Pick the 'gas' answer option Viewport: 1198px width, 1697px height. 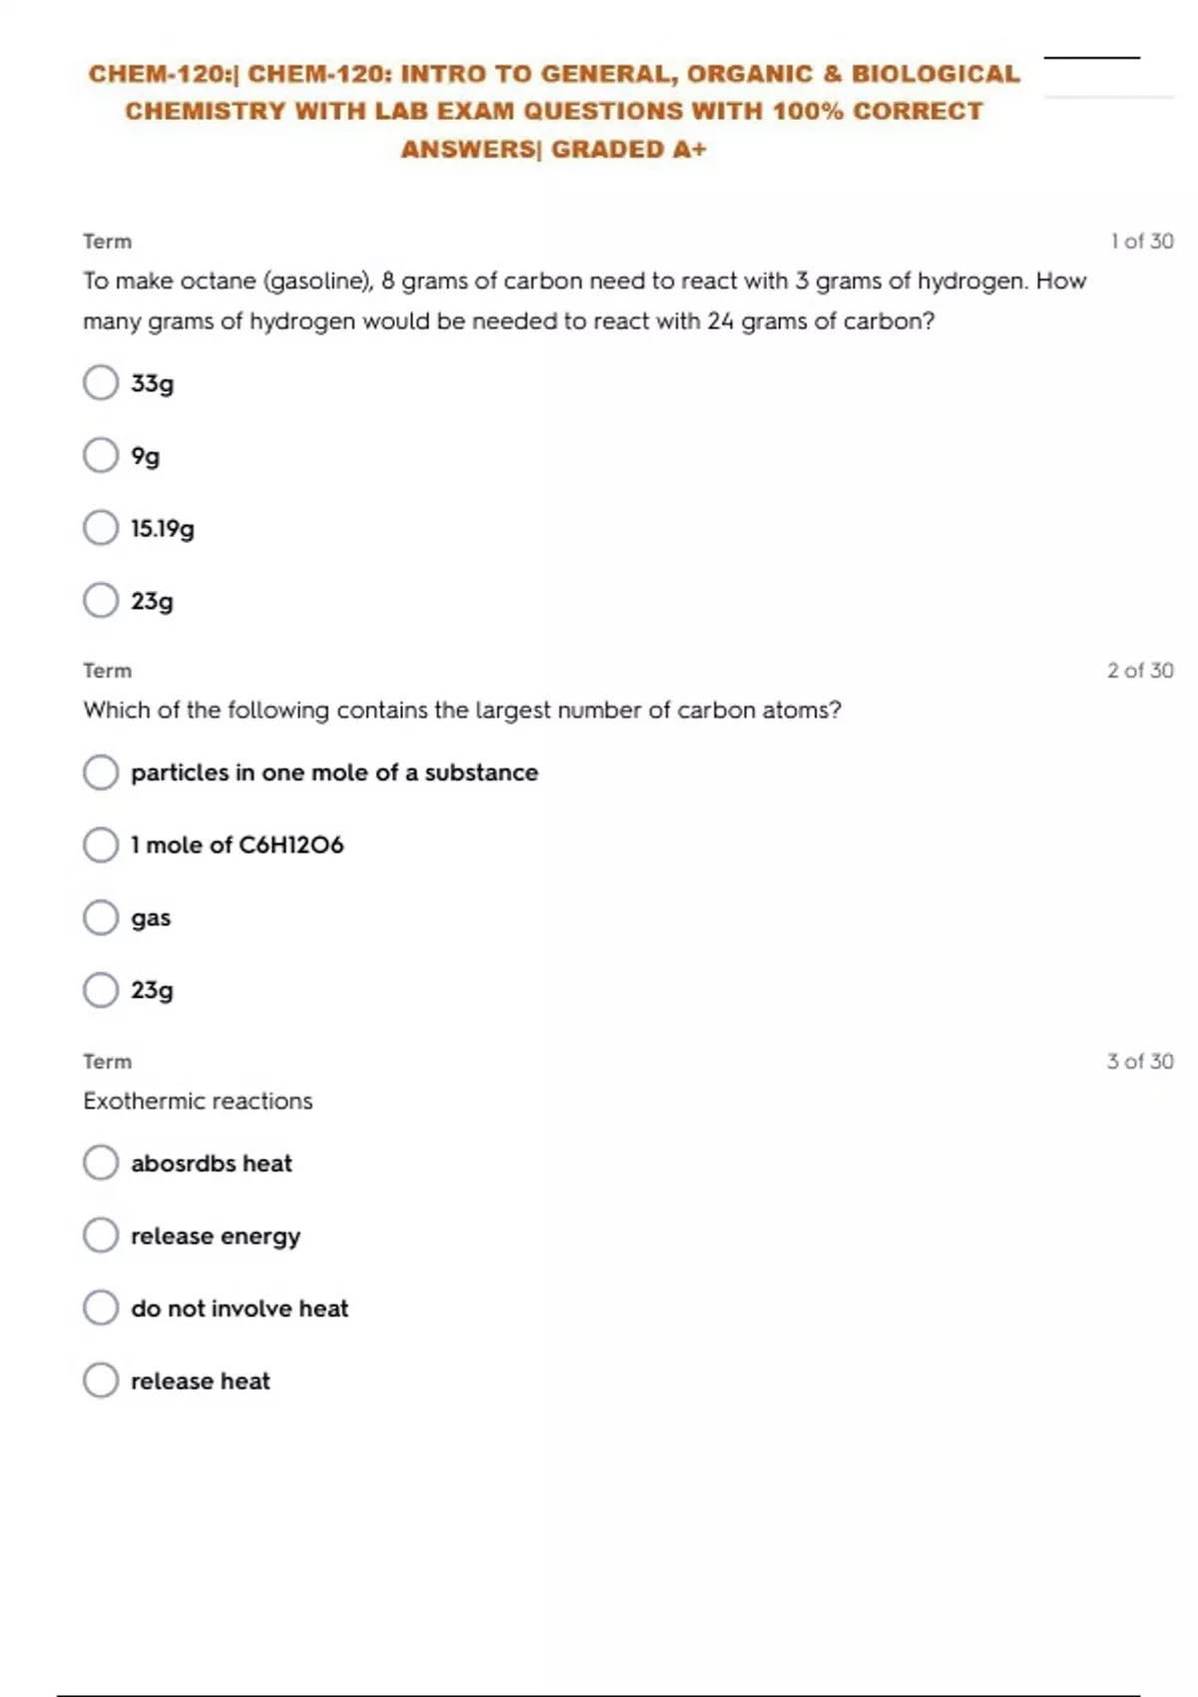tap(101, 917)
